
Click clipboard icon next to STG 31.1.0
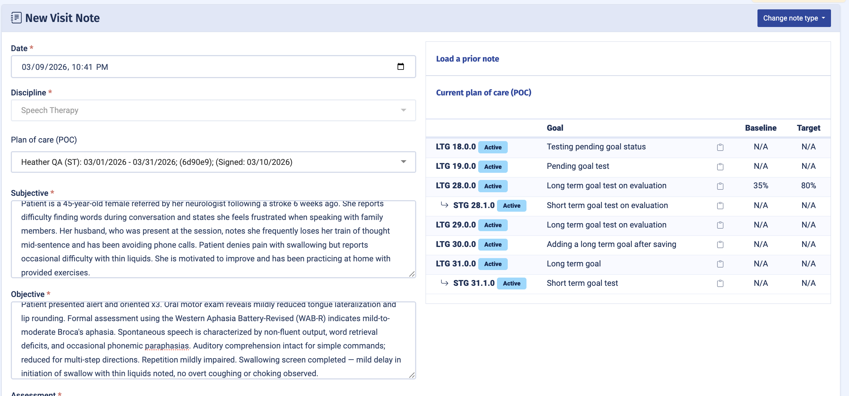[720, 283]
